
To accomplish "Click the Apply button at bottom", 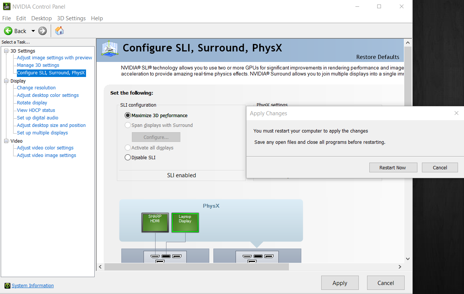I will 340,283.
